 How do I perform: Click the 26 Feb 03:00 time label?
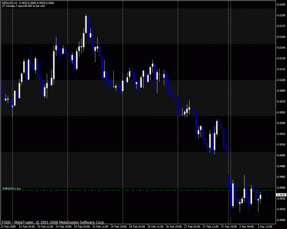pos(137,227)
